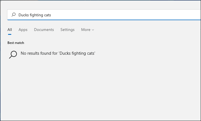This screenshot has height=121, width=201.
Task: Open the More filter dropdown
Action: pos(88,30)
